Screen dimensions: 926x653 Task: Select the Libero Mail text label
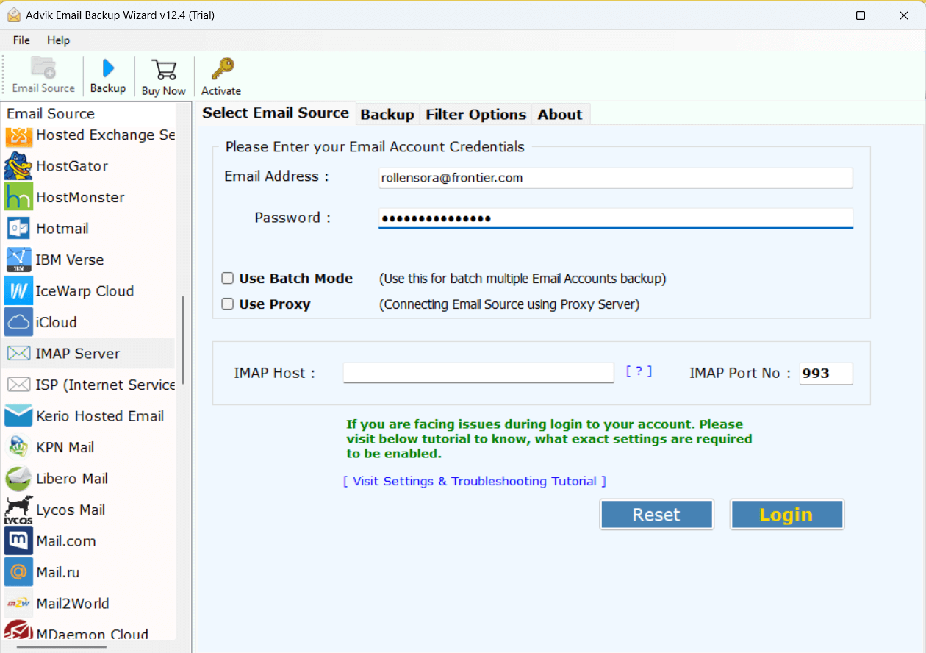(72, 479)
